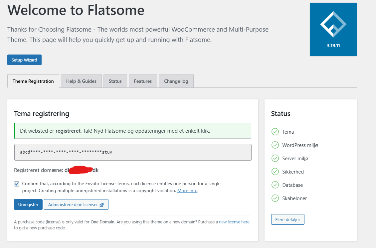Open the Theme Registration tab
The image size is (376, 248).
(33, 81)
